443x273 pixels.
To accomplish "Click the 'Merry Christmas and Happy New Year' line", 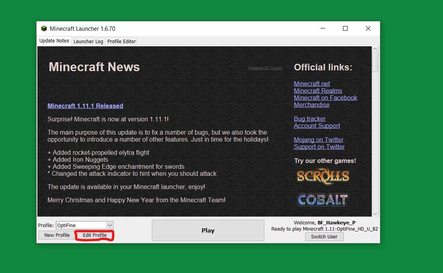I will coord(137,200).
